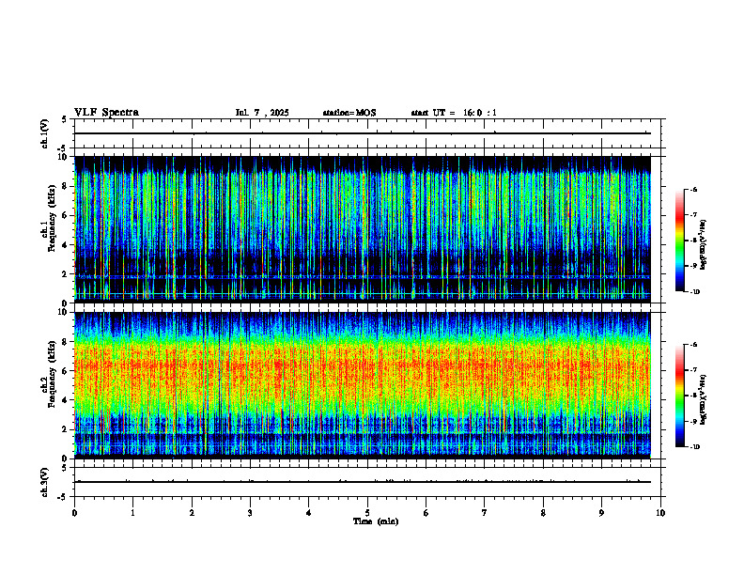The width and height of the screenshot is (744, 575).
Task: Click the "2" kHz tick on the ch.1 frequency axis
Action: pos(66,274)
